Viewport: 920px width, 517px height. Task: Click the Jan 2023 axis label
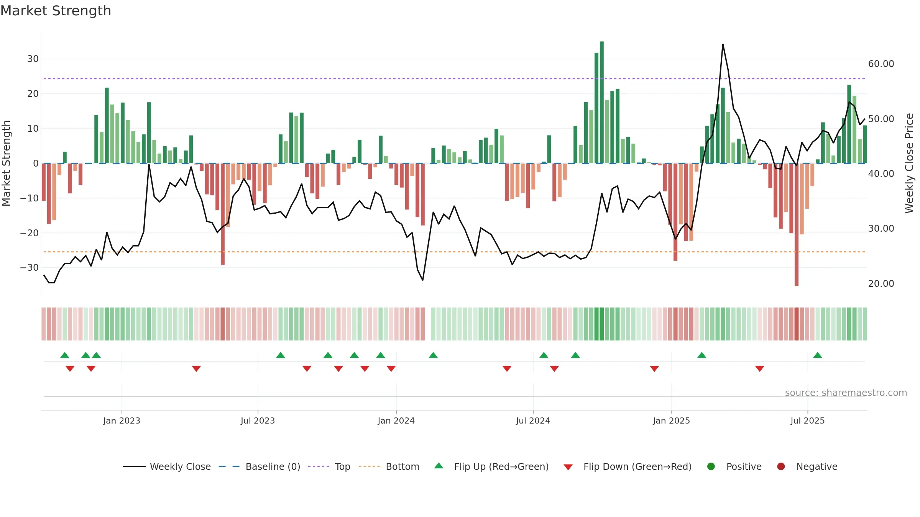point(122,421)
